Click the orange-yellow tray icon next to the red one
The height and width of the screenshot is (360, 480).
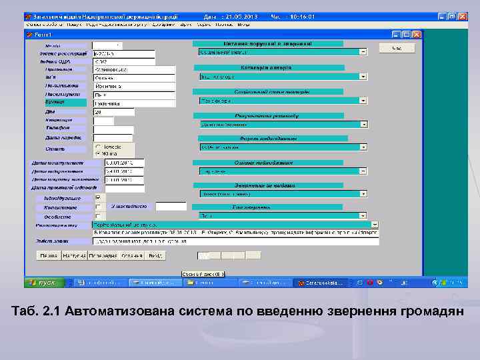point(380,283)
